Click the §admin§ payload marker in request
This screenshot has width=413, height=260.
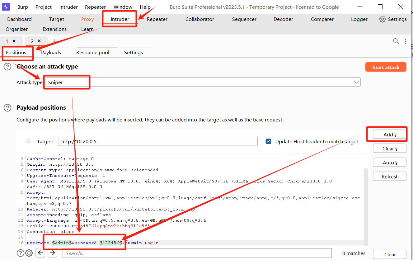(x=62, y=243)
